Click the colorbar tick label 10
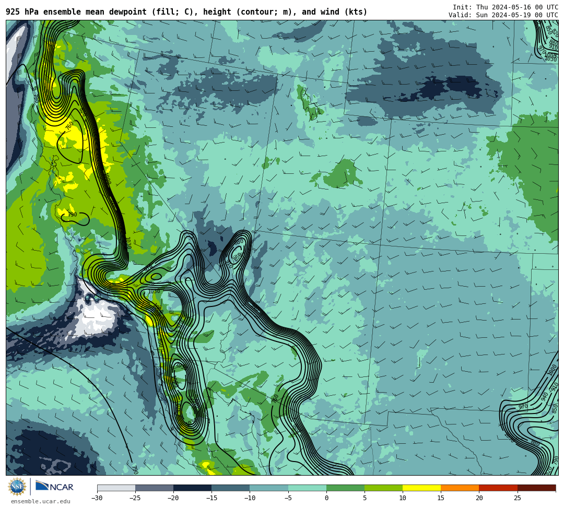Viewport: 564px width, 508px height. coord(403,498)
